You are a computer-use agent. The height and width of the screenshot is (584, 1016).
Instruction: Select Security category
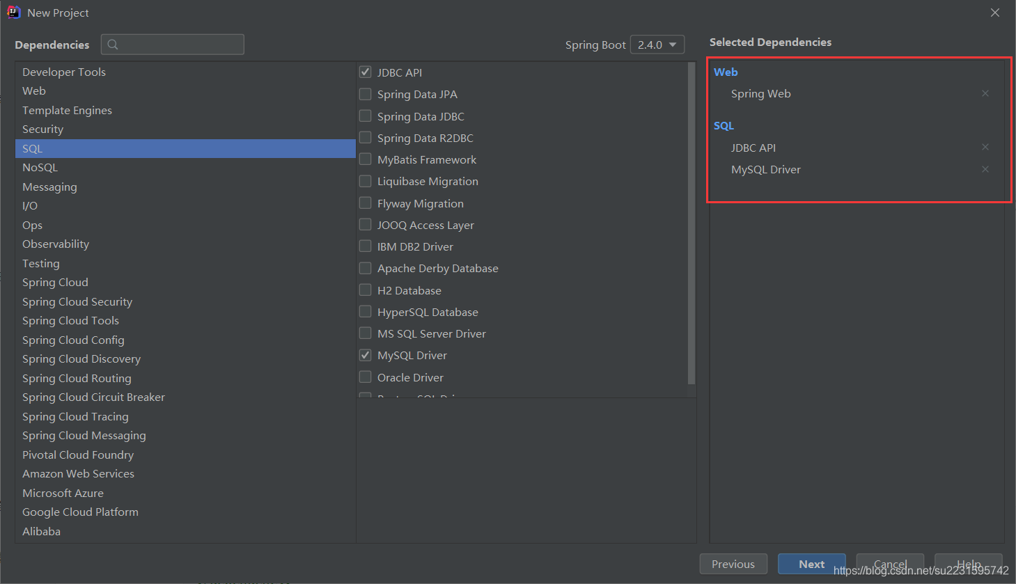tap(185, 129)
